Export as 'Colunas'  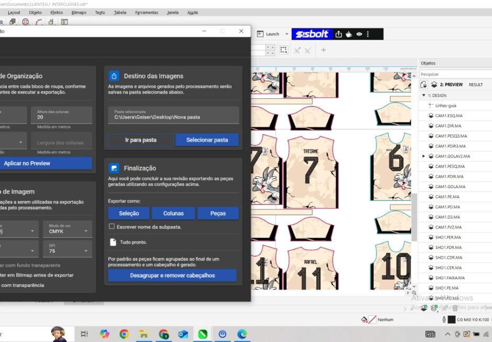tap(173, 213)
